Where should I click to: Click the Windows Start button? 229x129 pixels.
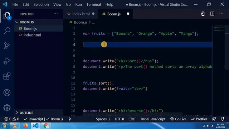[x=4, y=126]
